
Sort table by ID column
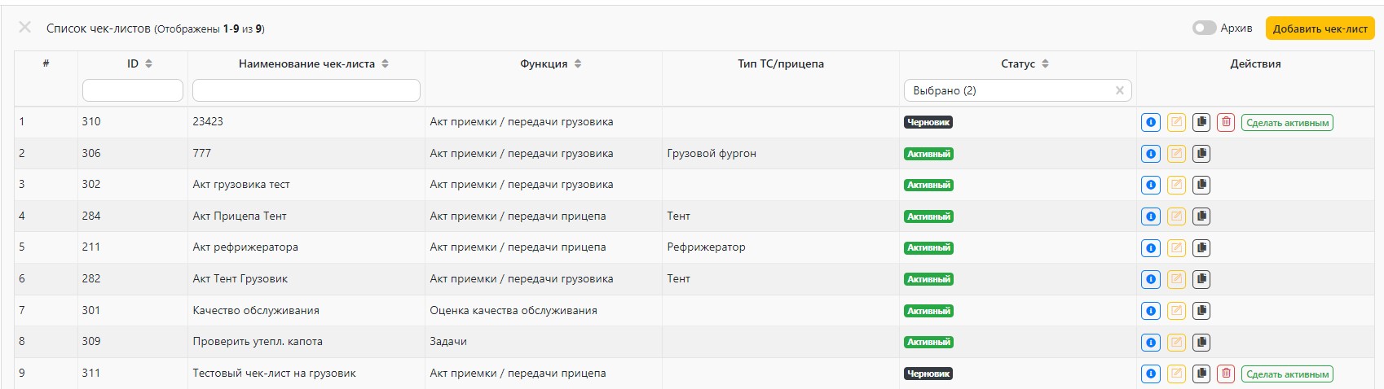(x=148, y=63)
